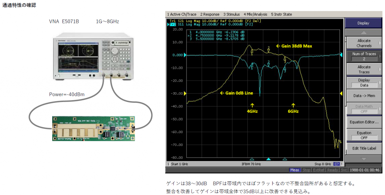Click the yellow reference position arrow at left
Viewport: 385px width, 195px height.
click(185, 93)
